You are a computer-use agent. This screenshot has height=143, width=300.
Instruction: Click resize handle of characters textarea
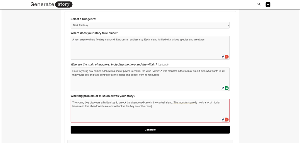(x=229, y=90)
